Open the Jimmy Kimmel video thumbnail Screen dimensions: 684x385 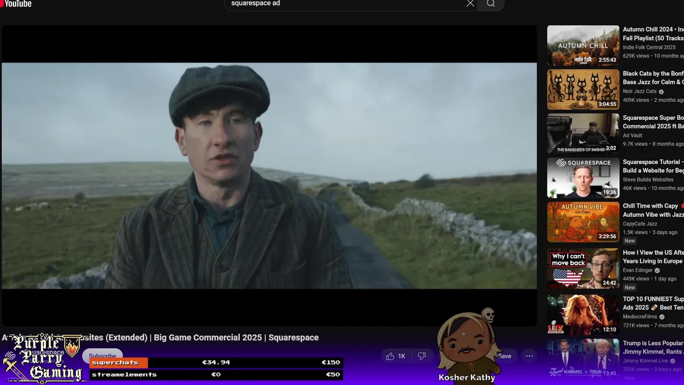tap(583, 358)
